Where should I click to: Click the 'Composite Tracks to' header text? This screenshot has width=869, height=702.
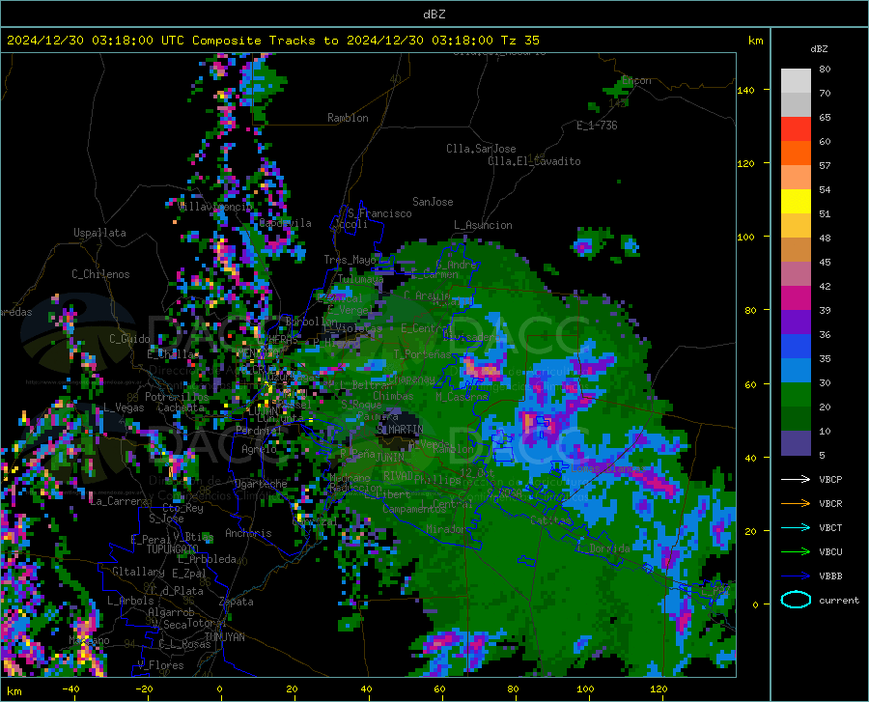(265, 41)
